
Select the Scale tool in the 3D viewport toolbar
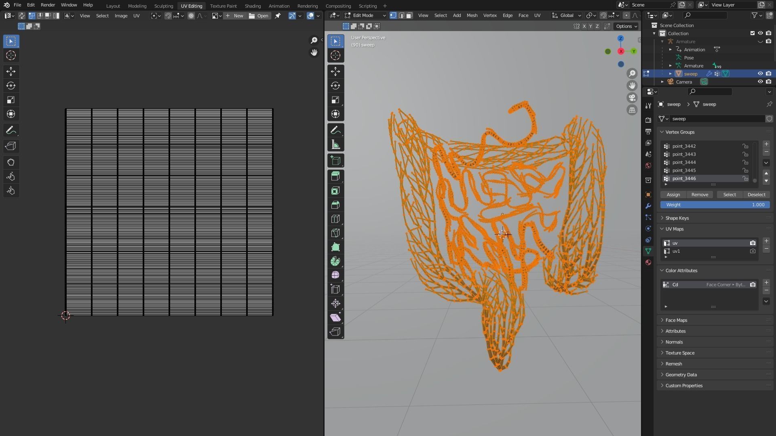335,100
